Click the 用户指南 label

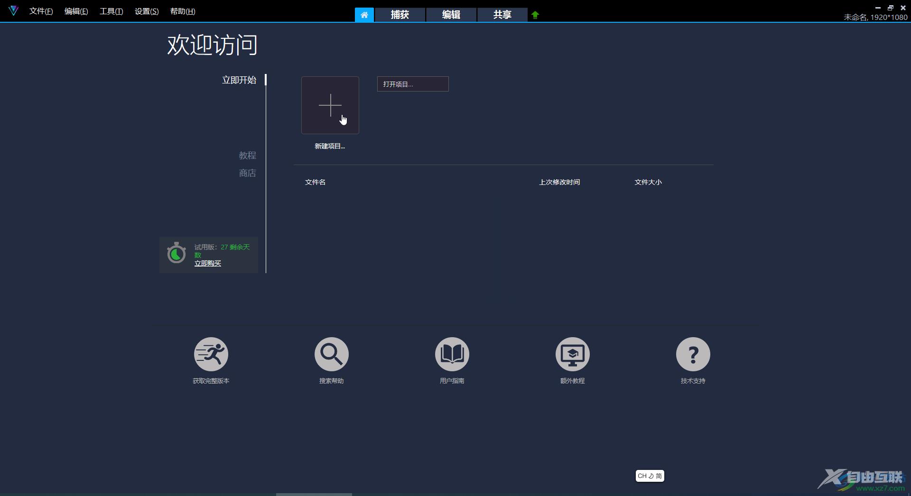click(x=452, y=381)
